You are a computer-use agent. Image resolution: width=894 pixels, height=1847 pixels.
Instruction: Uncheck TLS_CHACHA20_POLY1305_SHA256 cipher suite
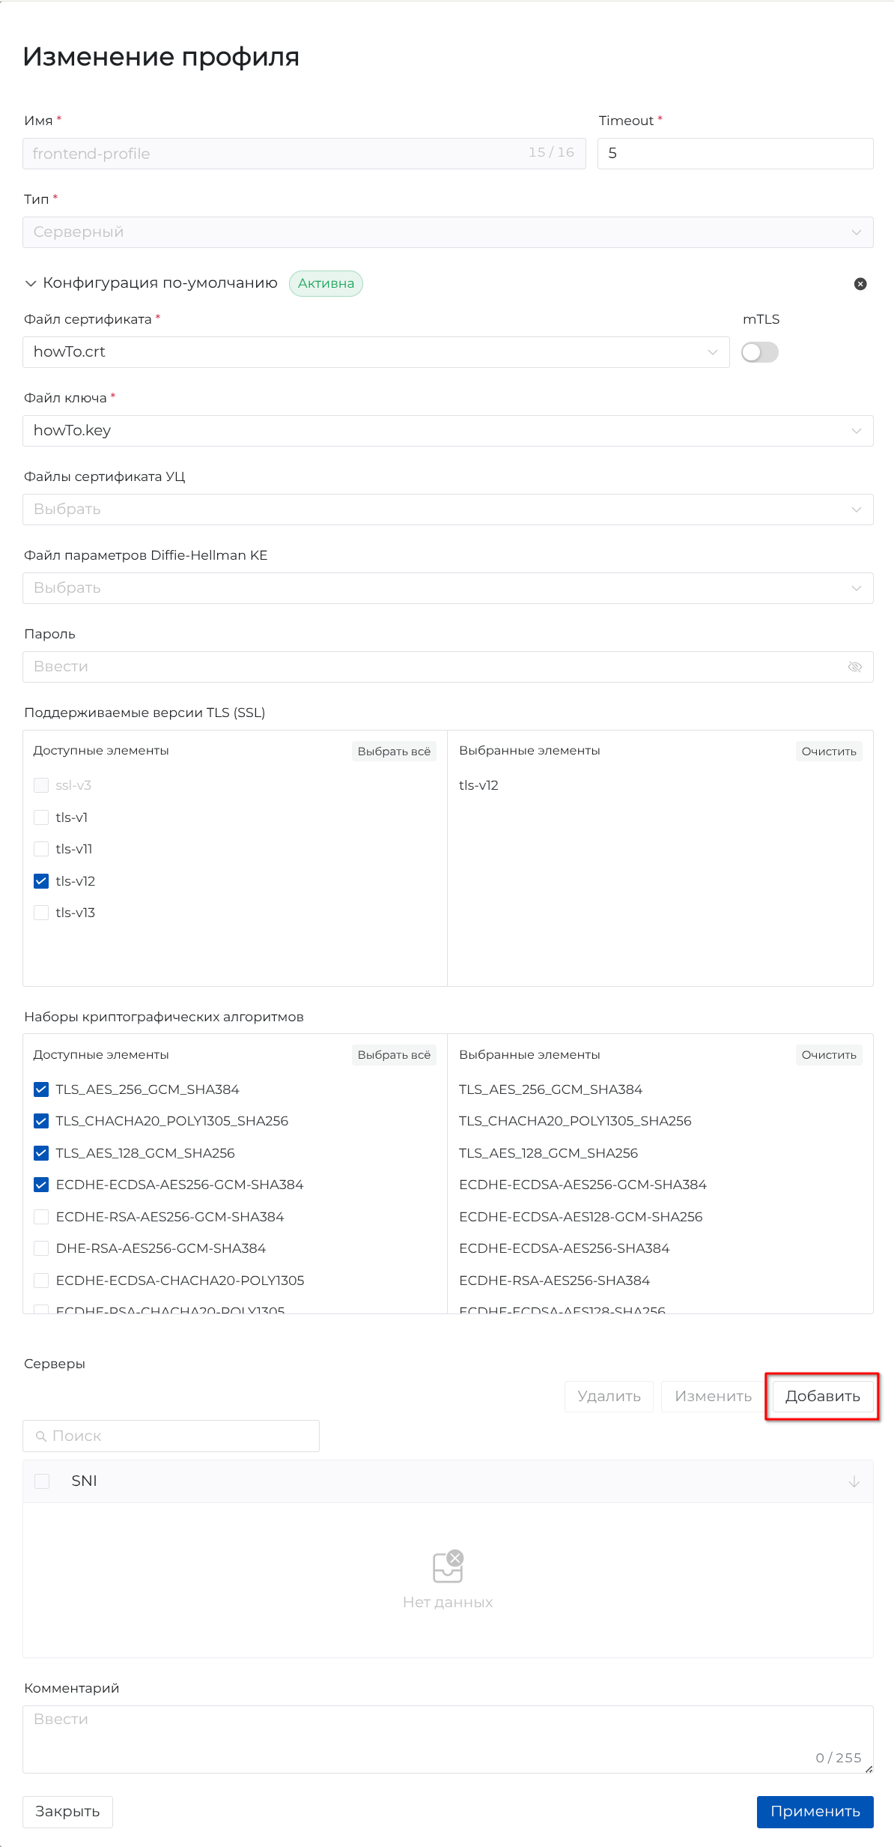[x=41, y=1121]
